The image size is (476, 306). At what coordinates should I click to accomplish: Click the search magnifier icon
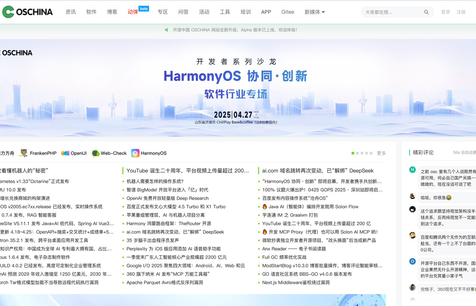426,12
